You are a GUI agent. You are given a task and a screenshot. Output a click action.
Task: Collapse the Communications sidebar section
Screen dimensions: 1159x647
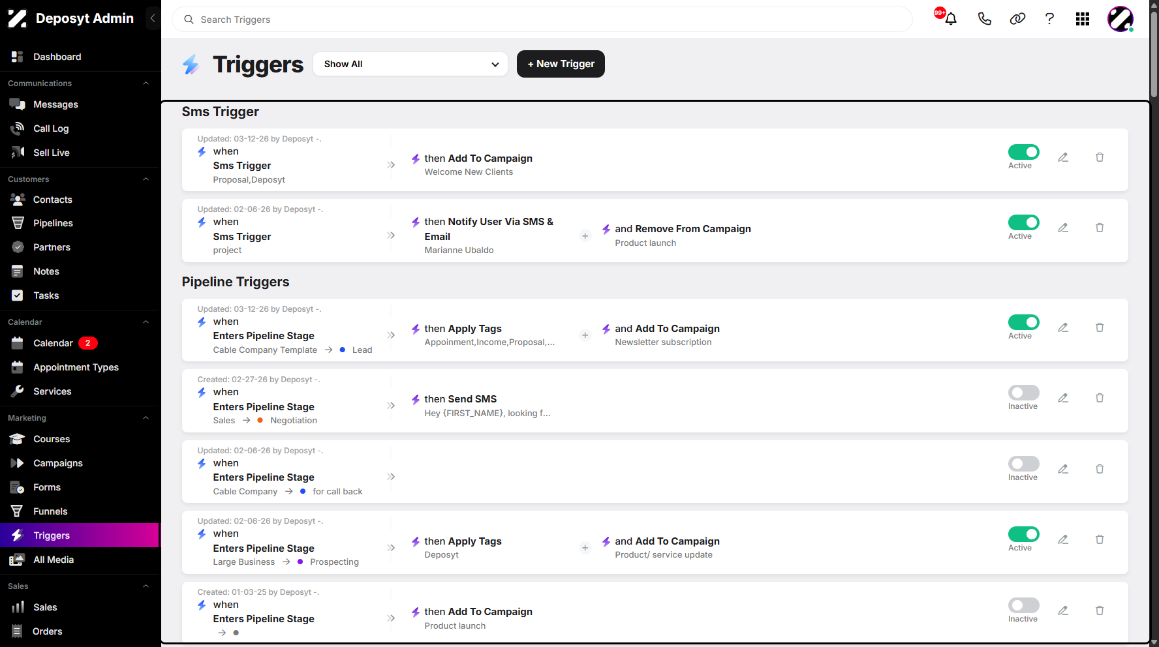146,83
